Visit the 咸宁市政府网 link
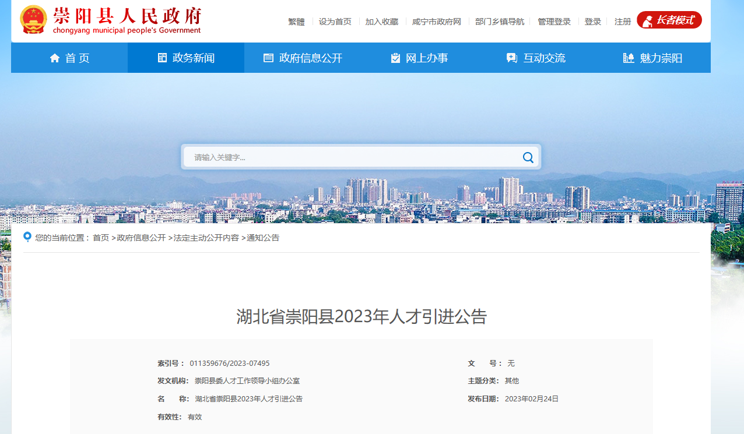This screenshot has height=434, width=744. [437, 22]
